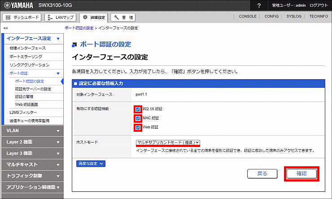Select ポートミラーリング in sidebar
332x199 pixels.
pos(26,56)
